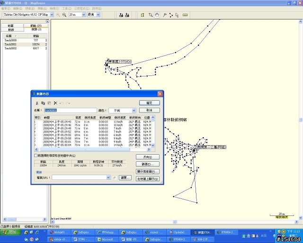Screen dimensions: 303x243
Task: Open the Taiwan City Navigator map dropdown
Action: coord(52,15)
